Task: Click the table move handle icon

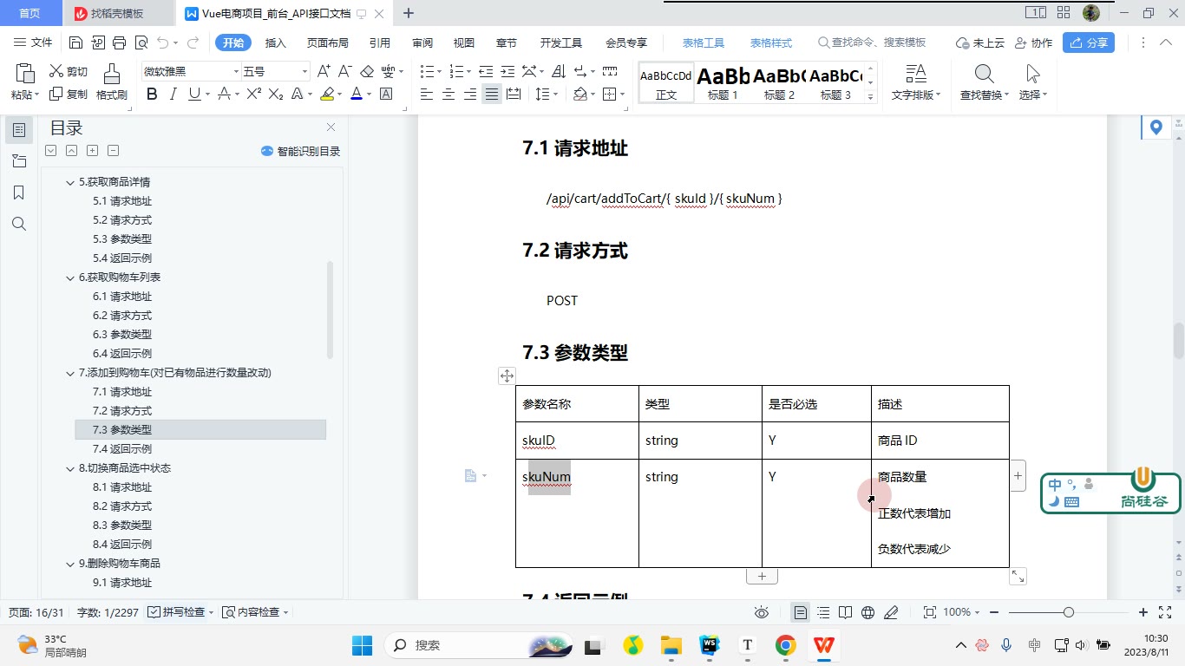Action: point(507,375)
